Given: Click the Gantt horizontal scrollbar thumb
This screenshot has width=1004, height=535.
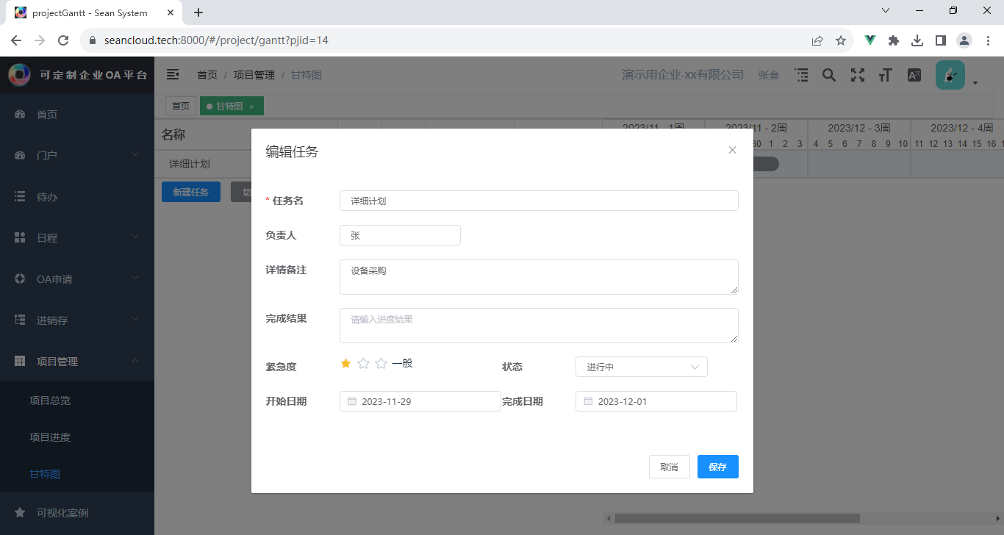Looking at the screenshot, I should click(x=737, y=518).
